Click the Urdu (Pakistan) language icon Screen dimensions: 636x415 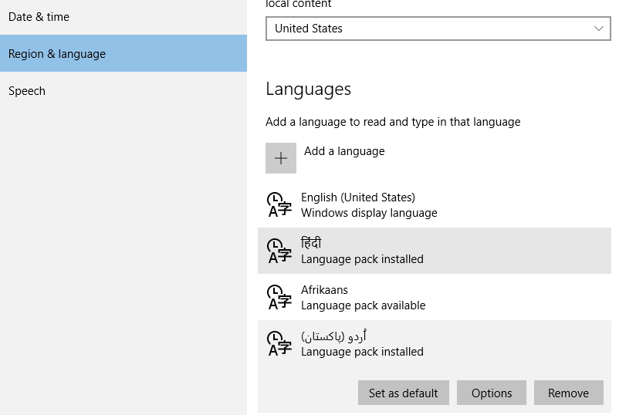coord(279,343)
